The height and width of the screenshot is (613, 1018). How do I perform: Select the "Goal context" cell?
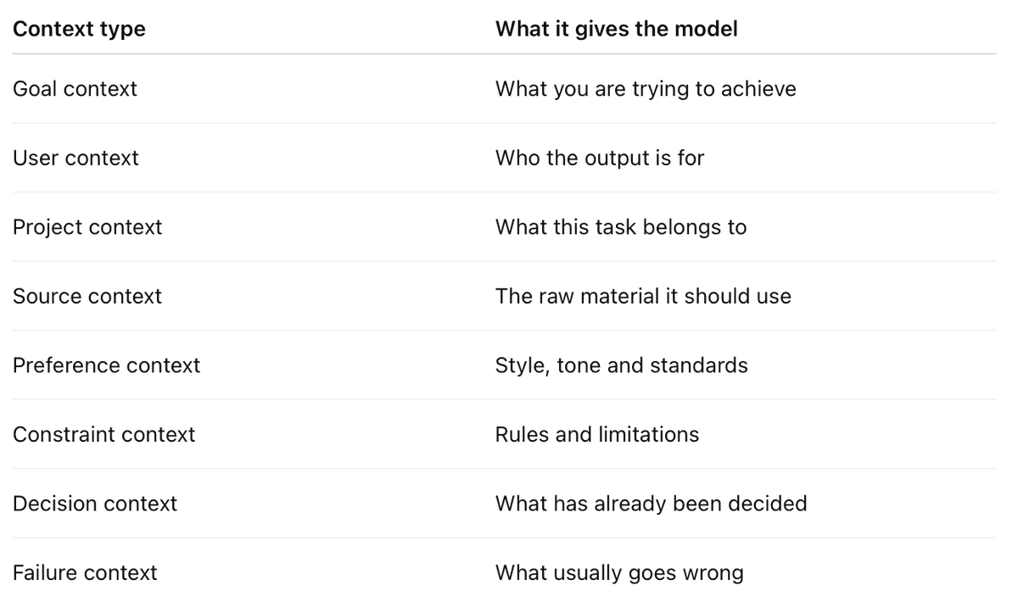click(x=75, y=89)
